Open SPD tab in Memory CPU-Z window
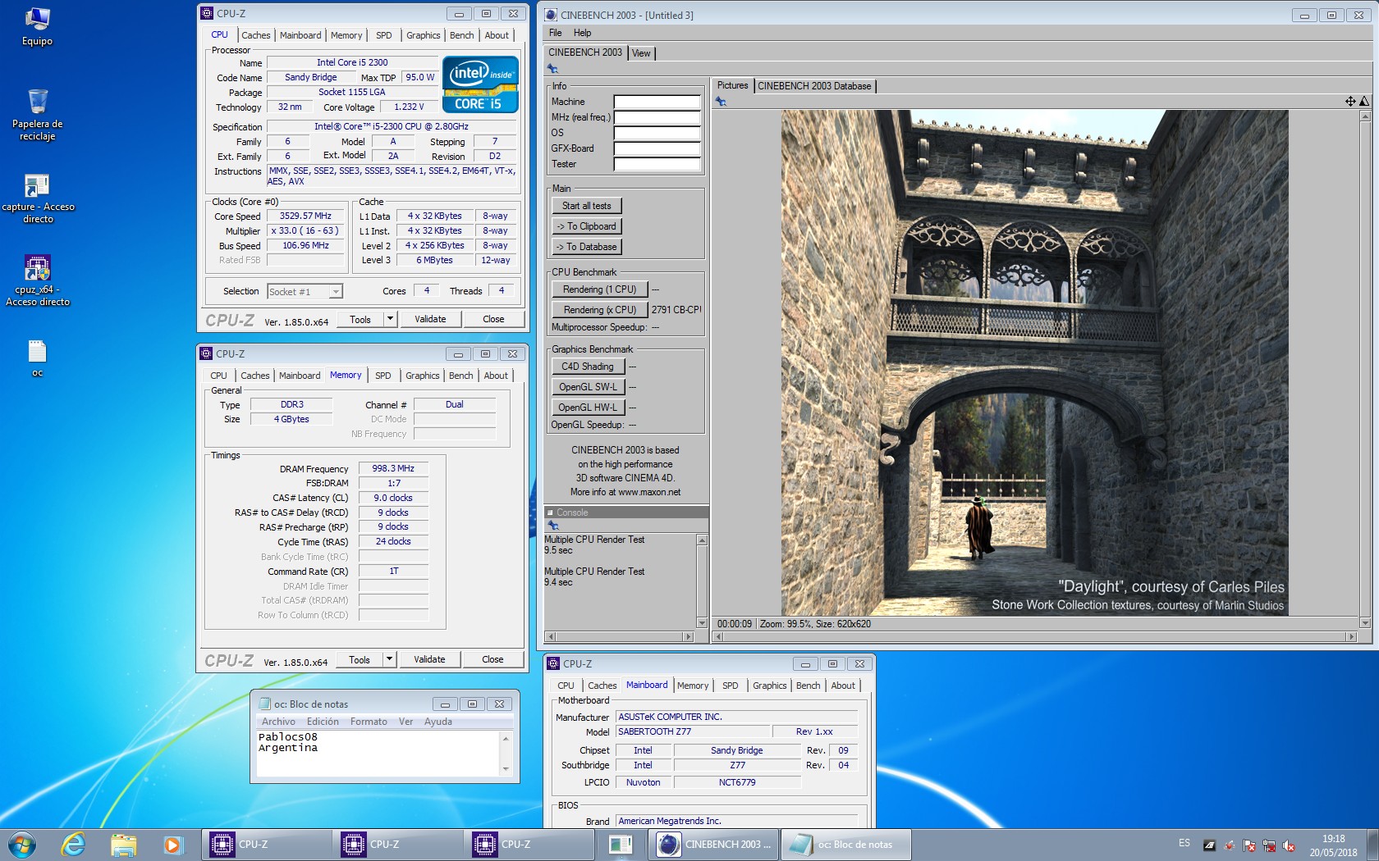The height and width of the screenshot is (861, 1379). (383, 376)
